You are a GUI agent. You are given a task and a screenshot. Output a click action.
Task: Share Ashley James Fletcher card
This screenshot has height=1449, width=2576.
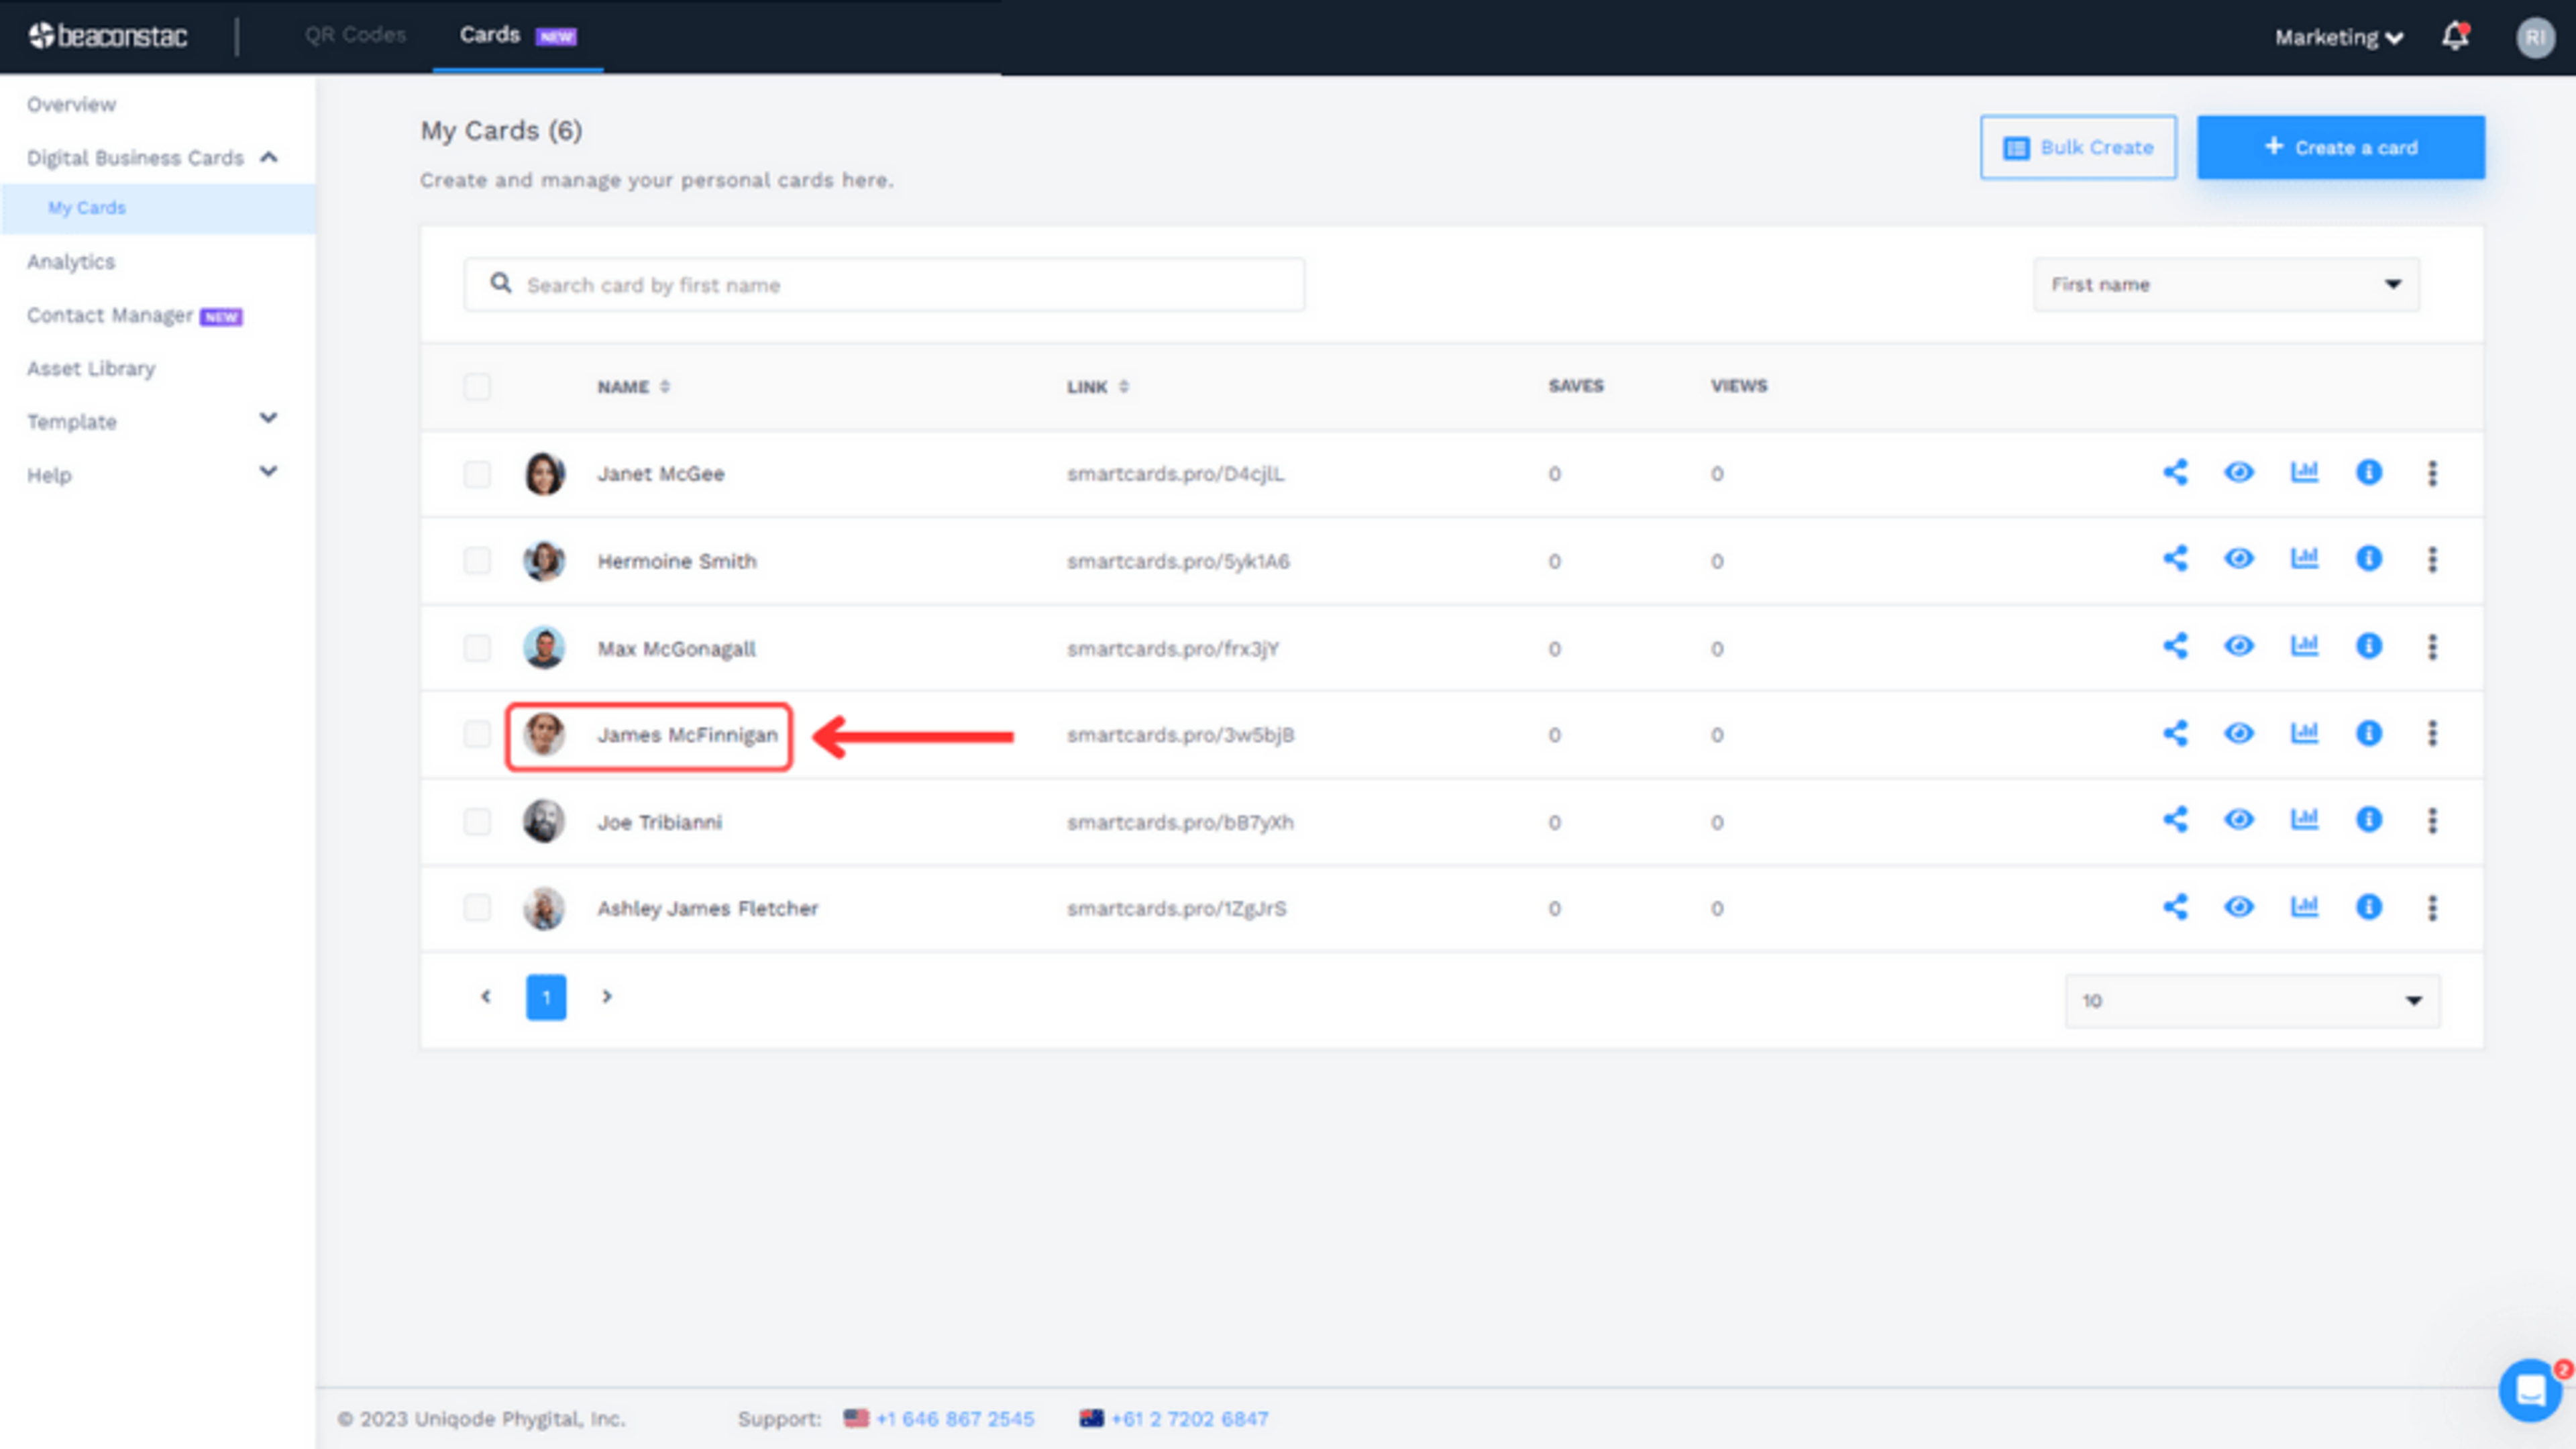(2175, 908)
